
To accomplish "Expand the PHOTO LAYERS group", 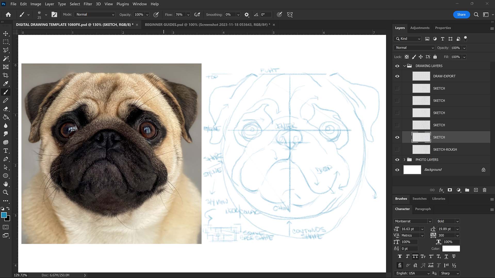I will click(x=404, y=160).
